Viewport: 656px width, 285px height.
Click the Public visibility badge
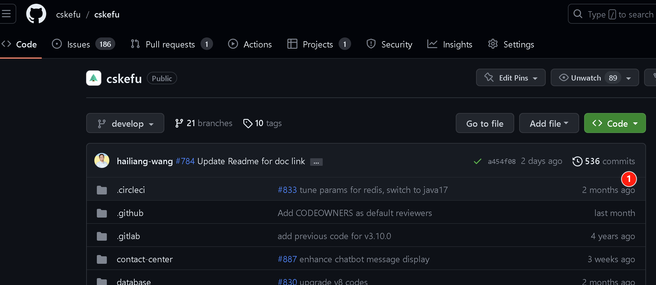coord(162,78)
